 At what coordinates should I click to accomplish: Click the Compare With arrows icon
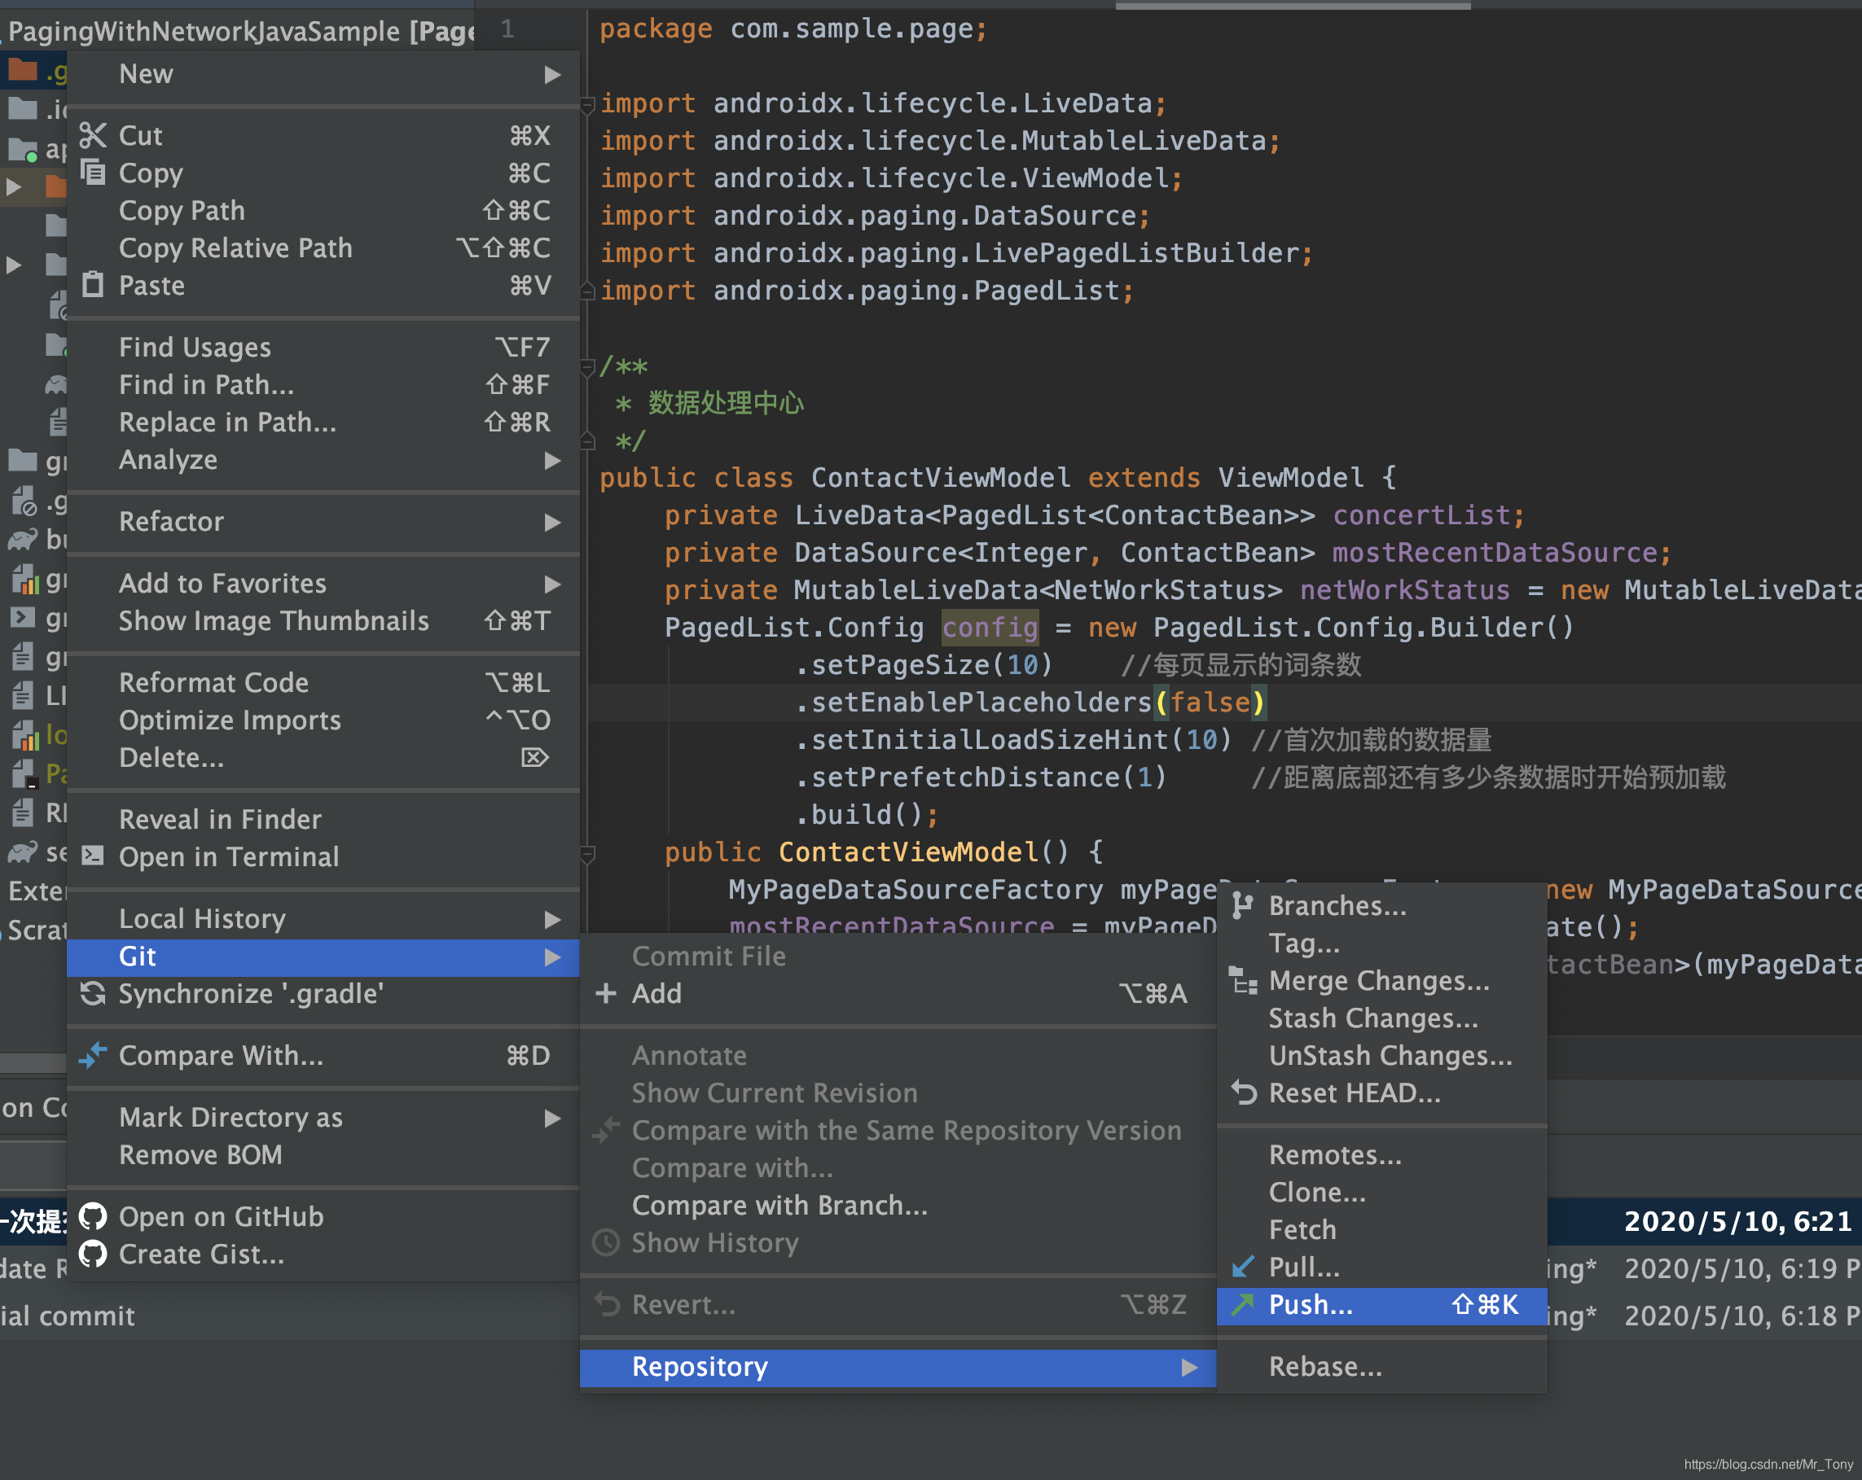92,1054
